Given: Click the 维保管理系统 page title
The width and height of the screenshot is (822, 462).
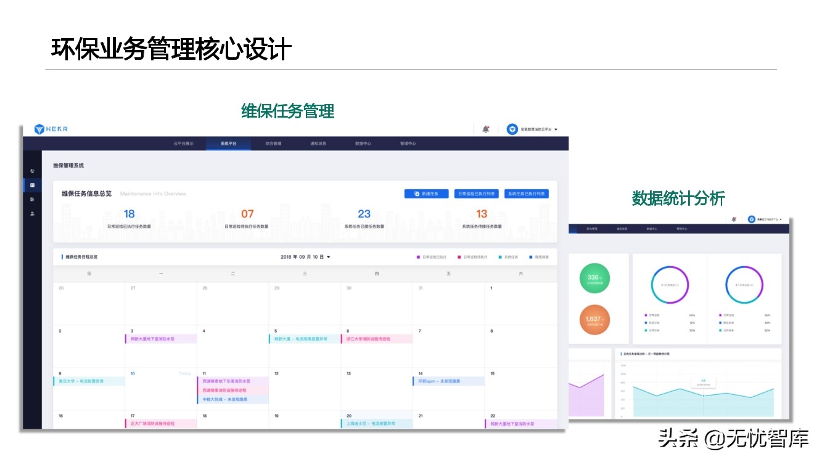Looking at the screenshot, I should pos(68,166).
